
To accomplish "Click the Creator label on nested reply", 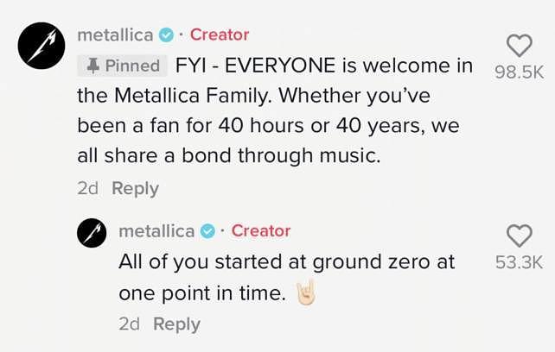I will coord(261,230).
